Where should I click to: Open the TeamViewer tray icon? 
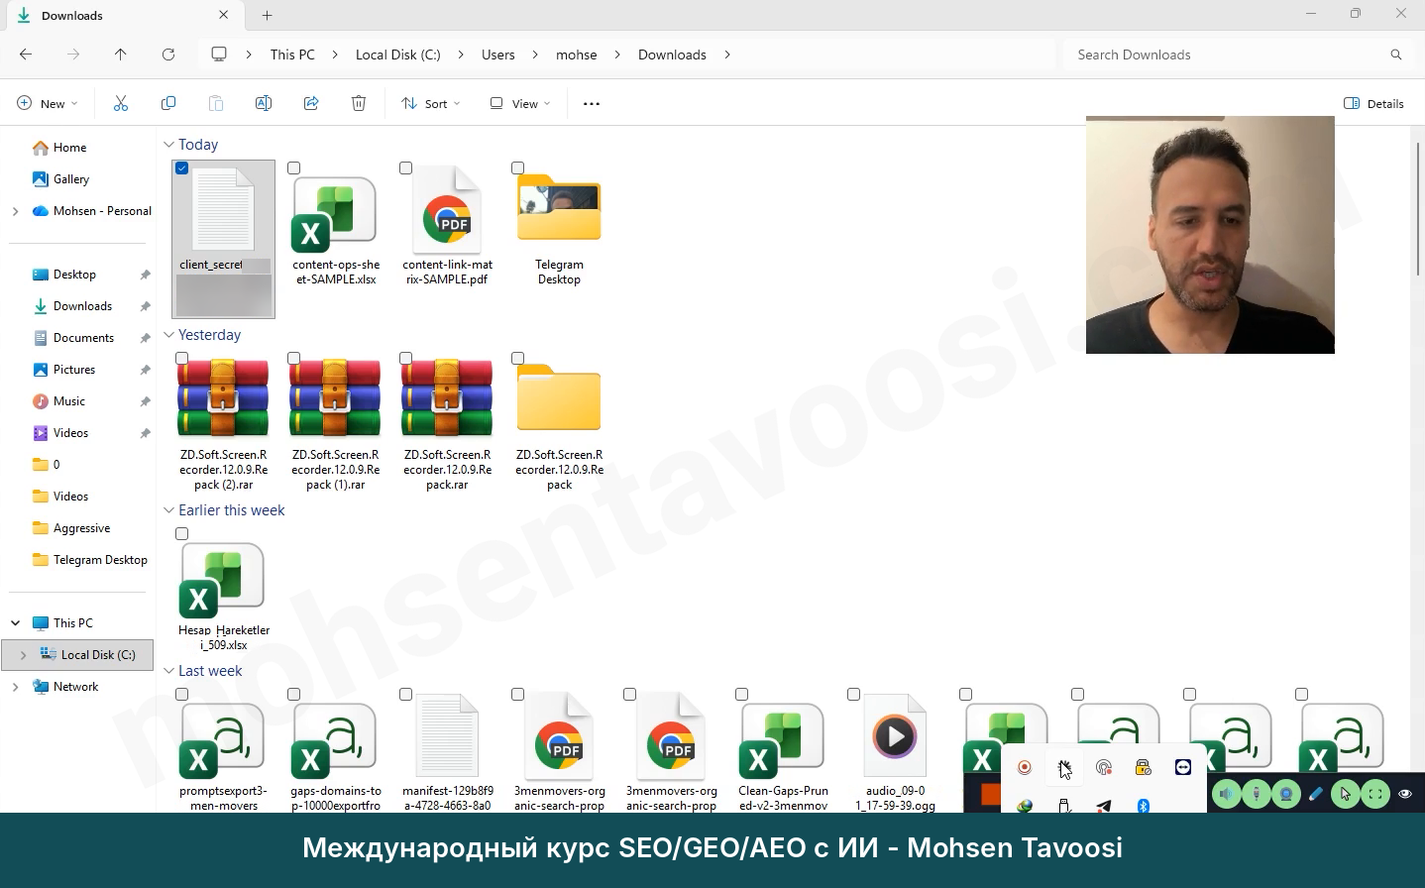[x=1182, y=767]
